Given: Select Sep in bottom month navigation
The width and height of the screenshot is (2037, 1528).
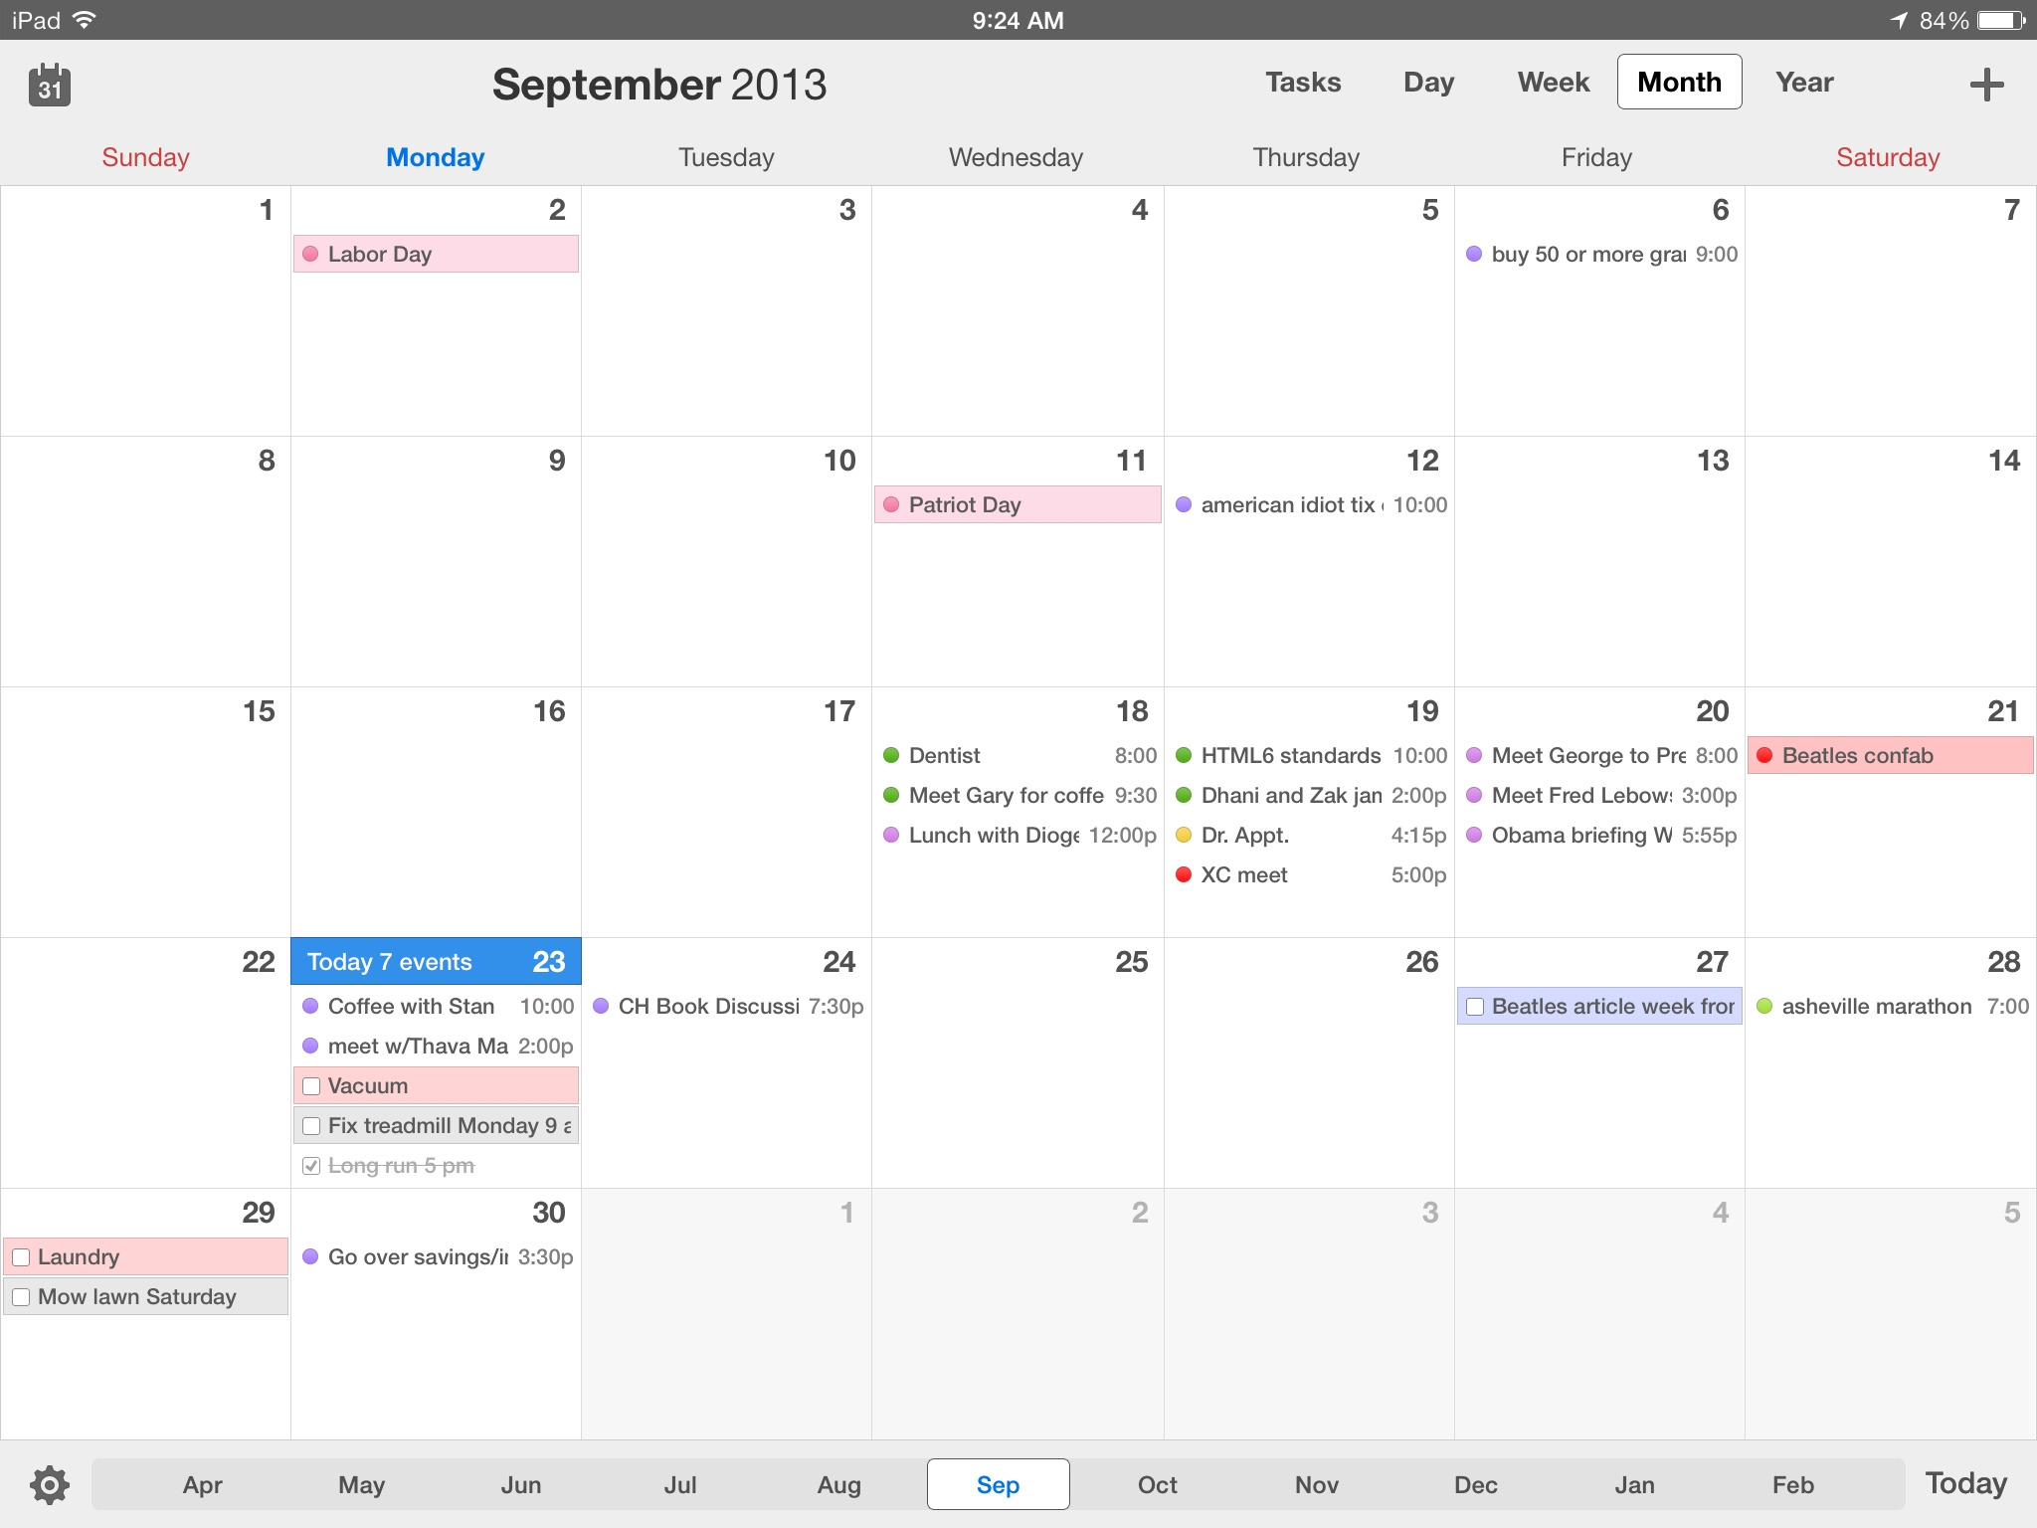Looking at the screenshot, I should (998, 1484).
